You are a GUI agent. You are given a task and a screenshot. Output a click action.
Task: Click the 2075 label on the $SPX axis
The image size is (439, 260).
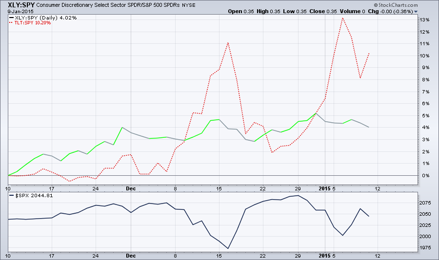point(425,203)
